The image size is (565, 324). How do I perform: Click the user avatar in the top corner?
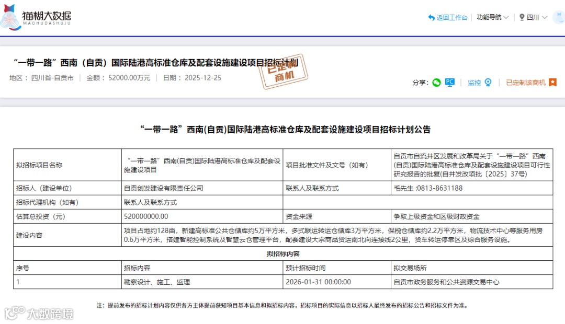click(559, 17)
